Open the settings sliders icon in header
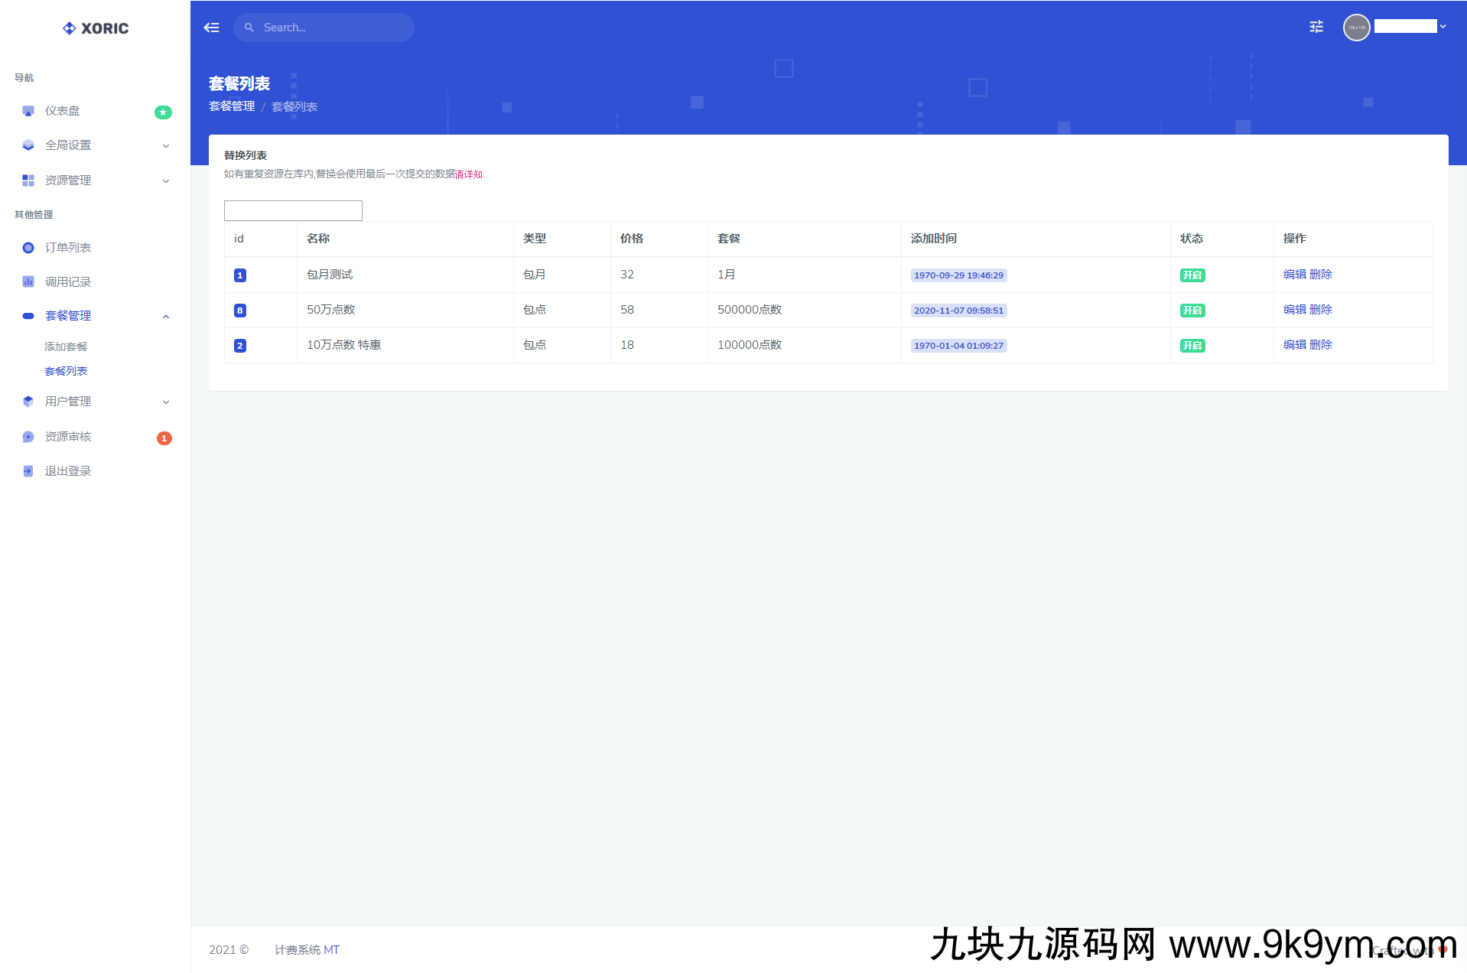This screenshot has height=973, width=1467. click(1316, 28)
